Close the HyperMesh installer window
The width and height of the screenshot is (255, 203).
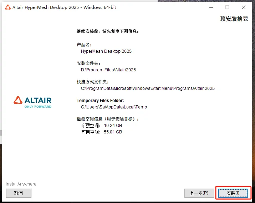coord(244,7)
